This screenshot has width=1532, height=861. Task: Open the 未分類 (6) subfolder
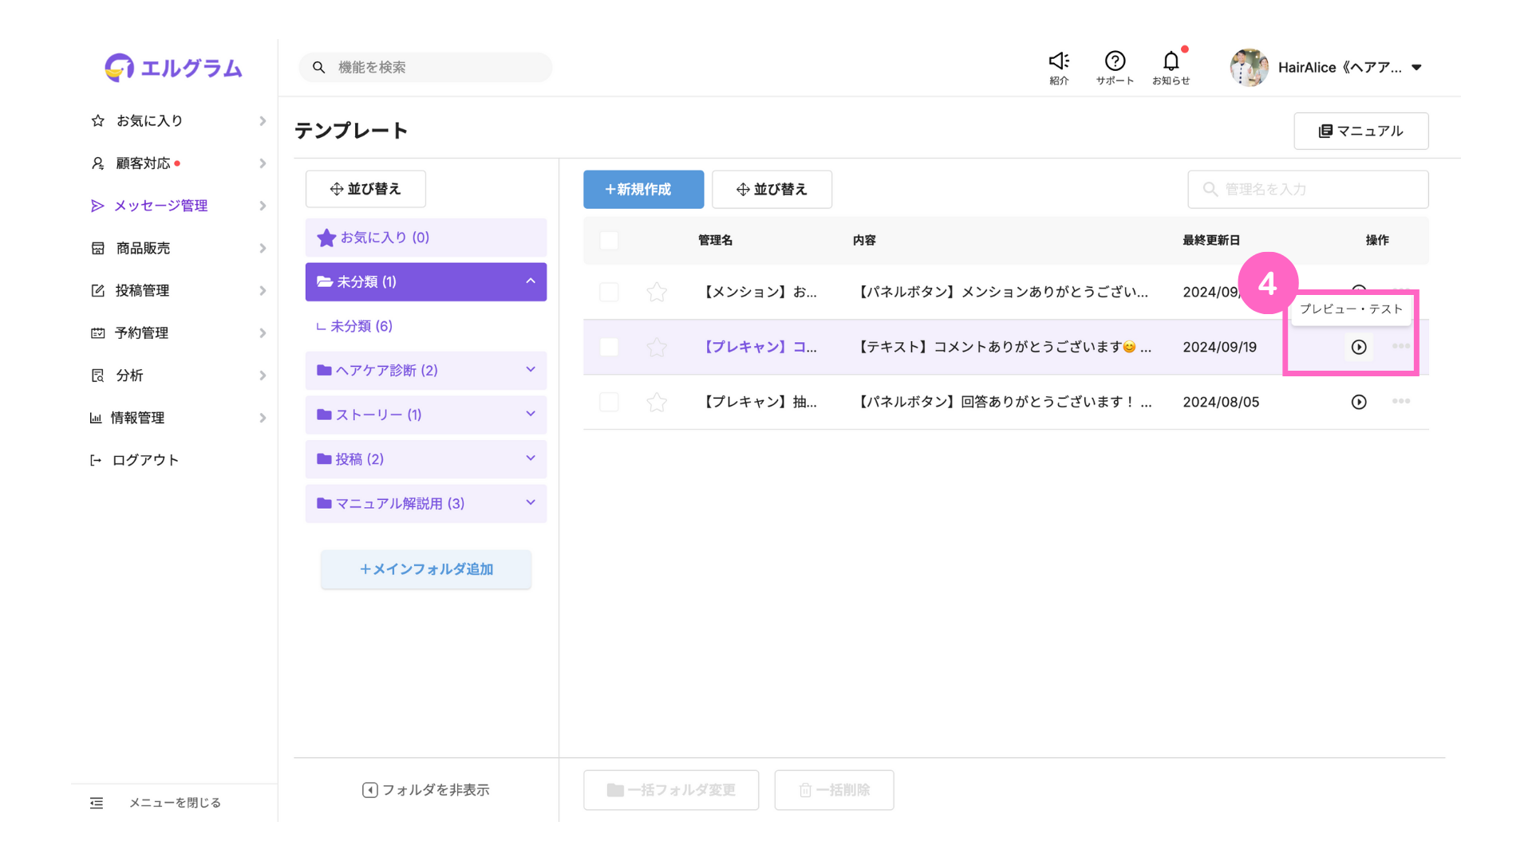(x=361, y=326)
